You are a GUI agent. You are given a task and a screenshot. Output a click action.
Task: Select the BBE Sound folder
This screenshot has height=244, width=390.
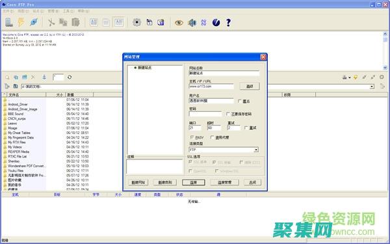pos(16,114)
